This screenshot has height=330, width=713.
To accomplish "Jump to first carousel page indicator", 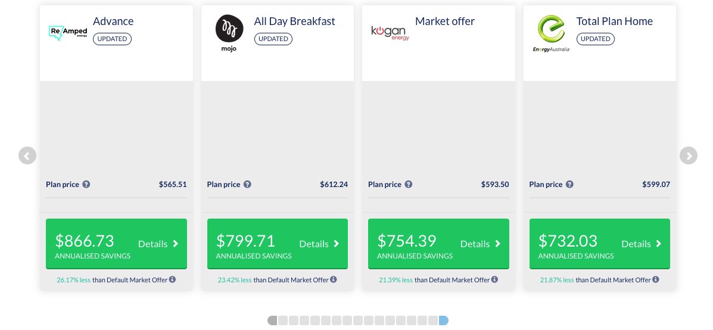I will (272, 320).
